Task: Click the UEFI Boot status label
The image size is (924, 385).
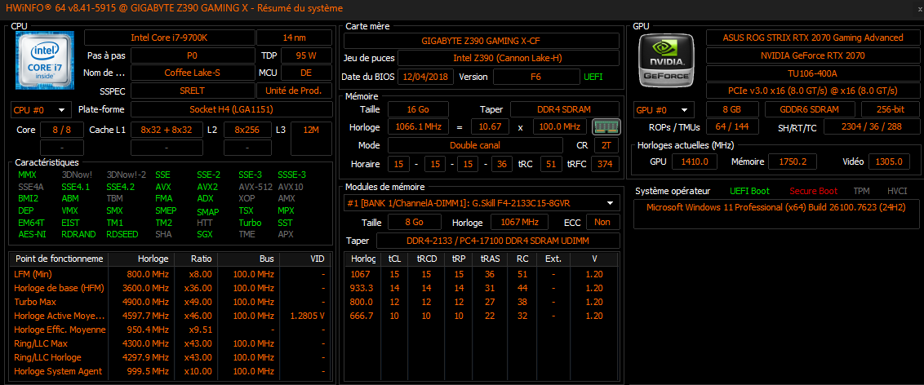Action: point(749,191)
